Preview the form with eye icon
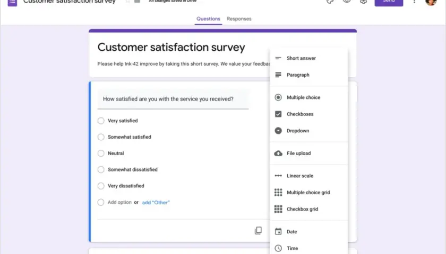The width and height of the screenshot is (446, 254). click(346, 2)
